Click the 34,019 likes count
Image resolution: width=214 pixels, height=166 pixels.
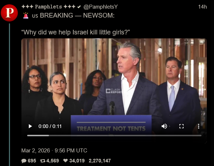tap(77, 161)
